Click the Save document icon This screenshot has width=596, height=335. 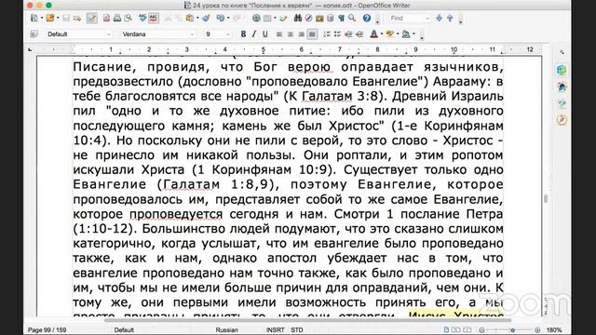click(x=66, y=18)
